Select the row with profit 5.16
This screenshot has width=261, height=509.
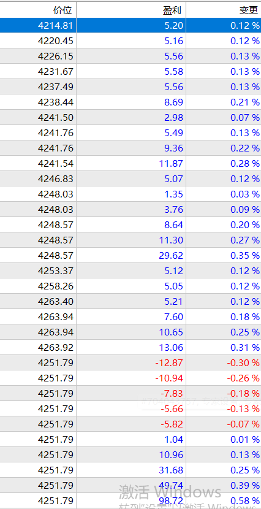point(130,40)
